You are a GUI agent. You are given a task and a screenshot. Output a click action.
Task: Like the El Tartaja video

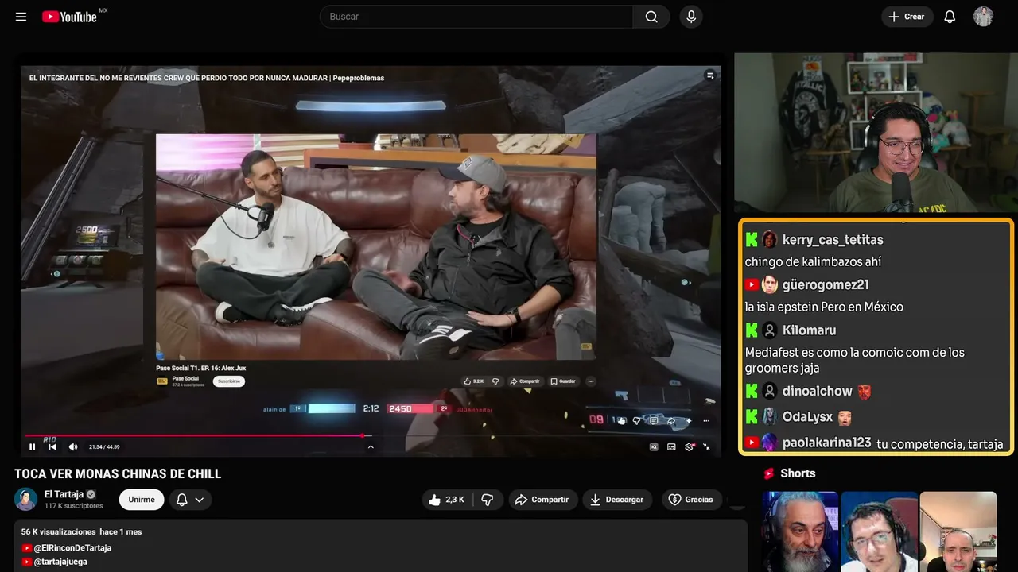point(446,500)
